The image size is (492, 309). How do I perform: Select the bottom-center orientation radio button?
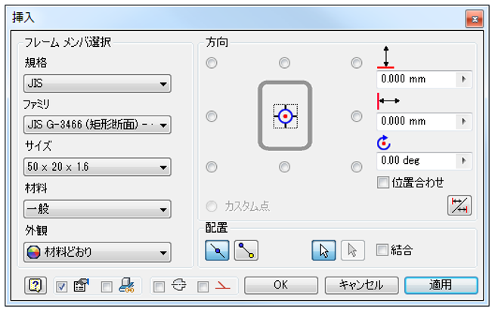tap(285, 166)
